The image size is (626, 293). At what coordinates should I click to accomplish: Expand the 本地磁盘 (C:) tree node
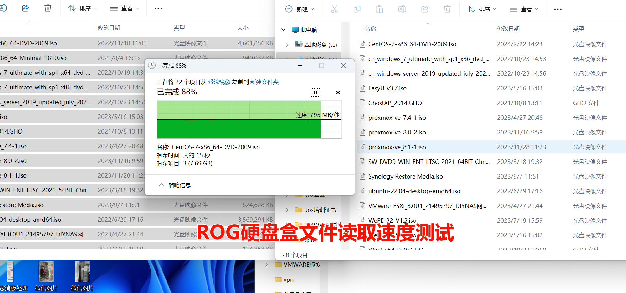pyautogui.click(x=287, y=45)
